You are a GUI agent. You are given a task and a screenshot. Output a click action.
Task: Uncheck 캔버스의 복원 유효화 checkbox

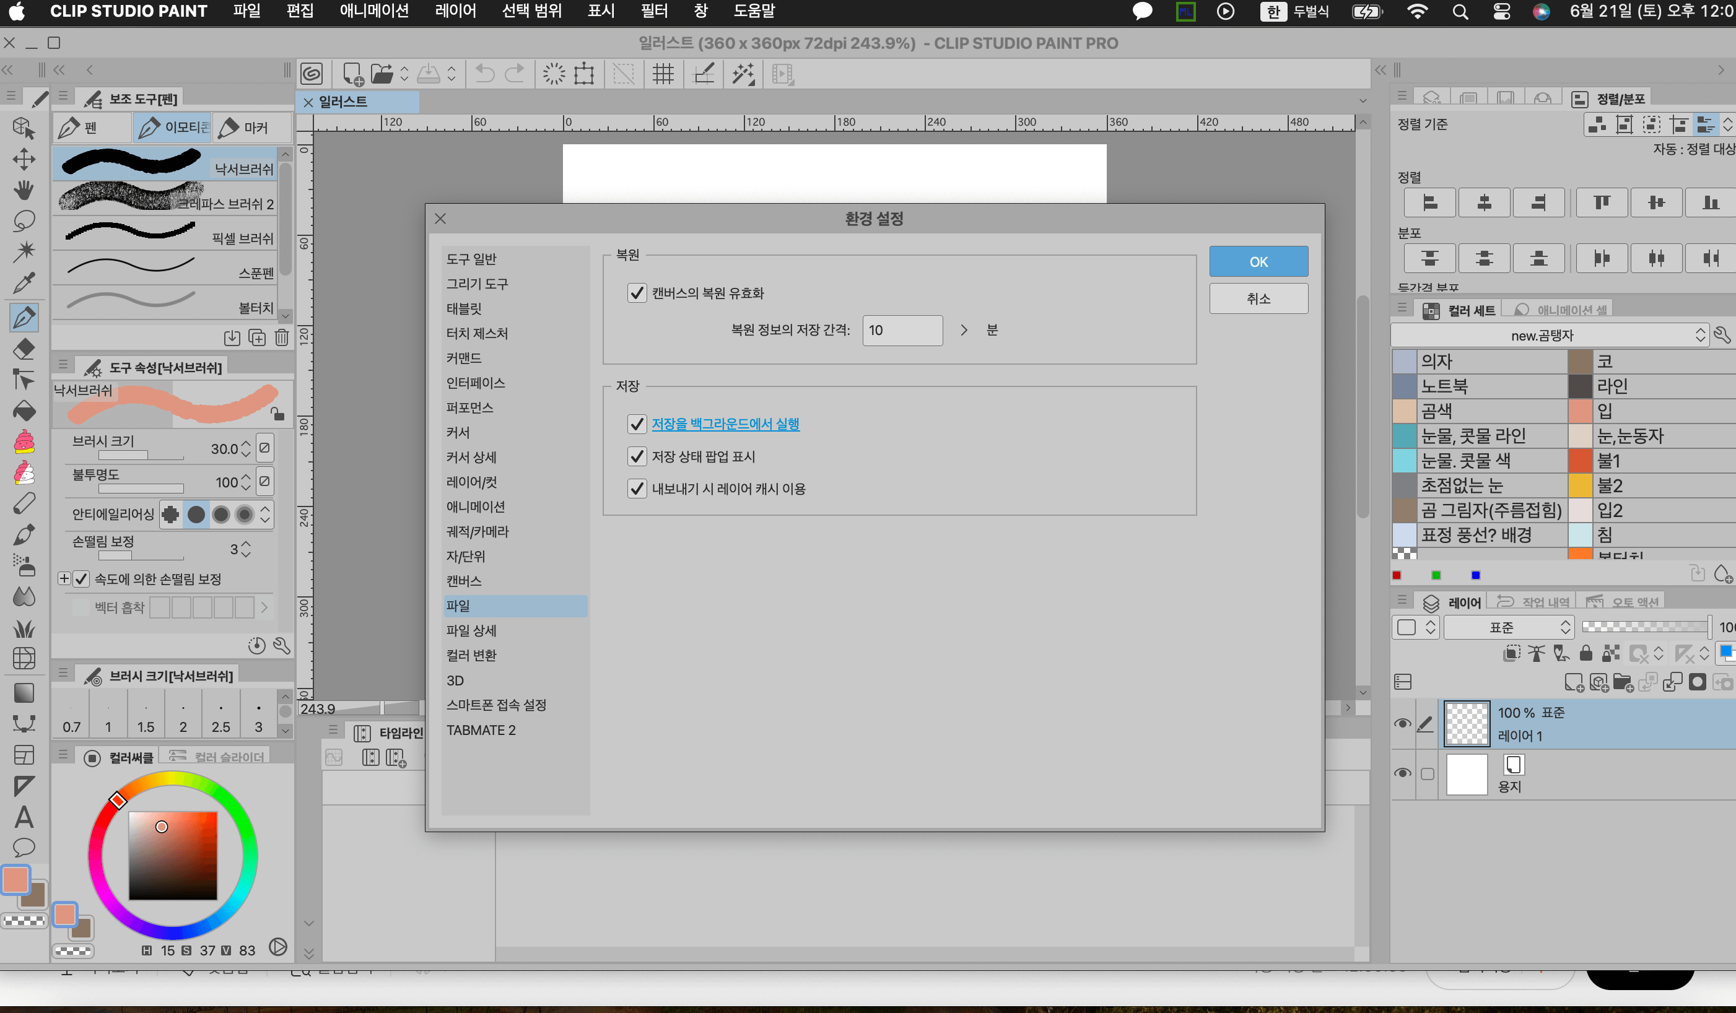(637, 293)
